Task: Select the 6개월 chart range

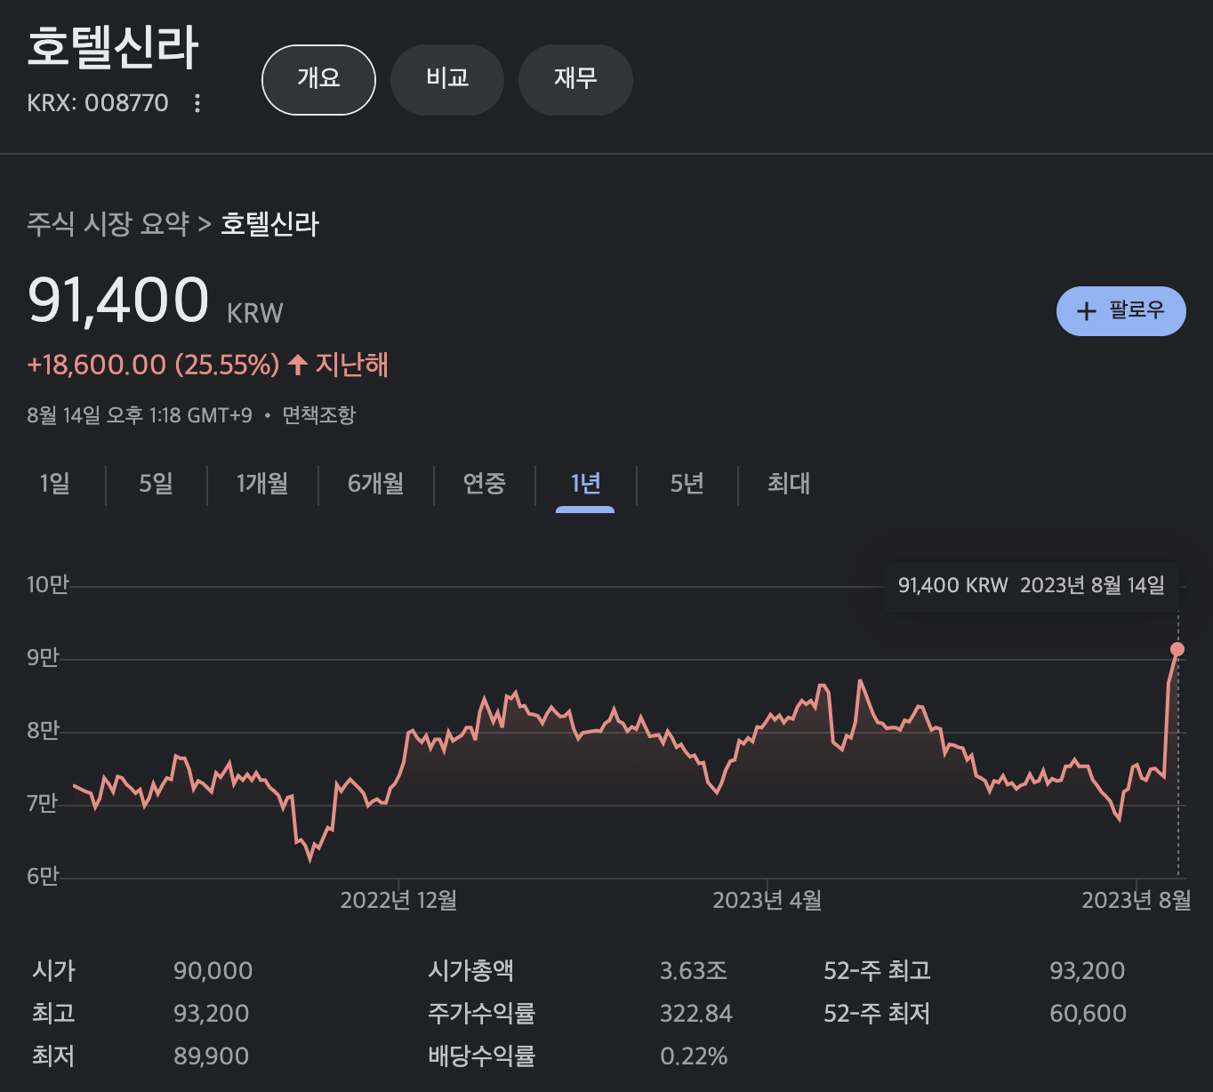Action: click(375, 484)
